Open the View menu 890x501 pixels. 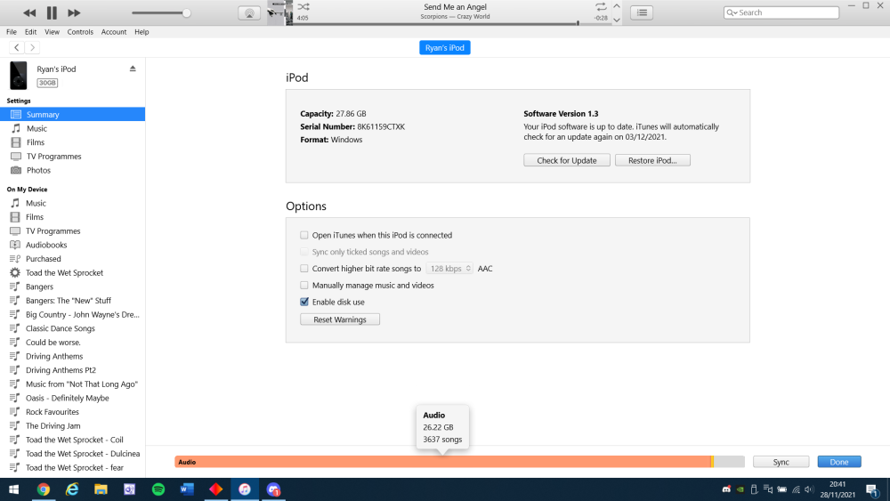(52, 32)
